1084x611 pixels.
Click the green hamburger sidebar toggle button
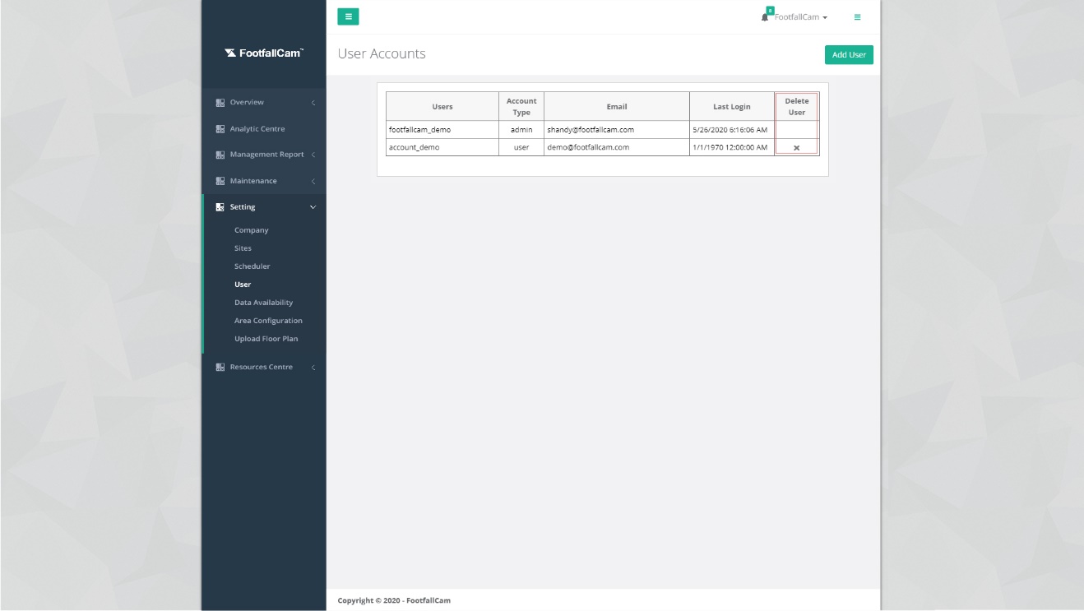(x=348, y=16)
